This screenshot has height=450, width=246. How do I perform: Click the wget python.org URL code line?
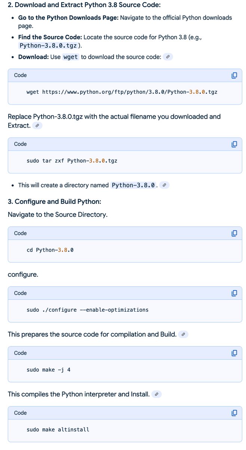point(122,91)
